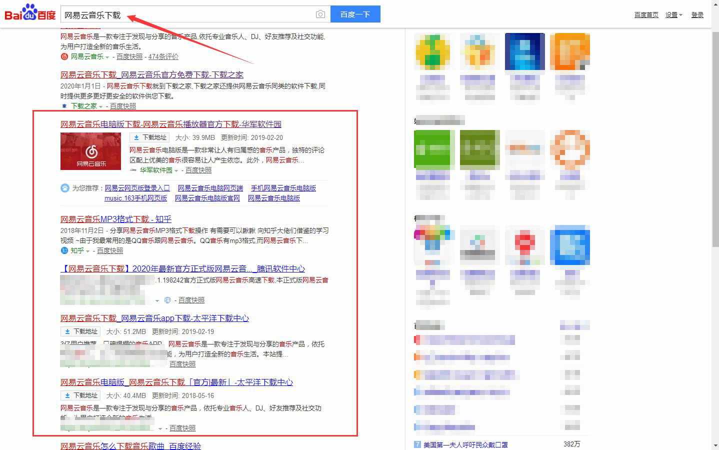Open result 【网易云音乐下载】2020年最新官方正式版 腾讯软件中心

pyautogui.click(x=183, y=268)
